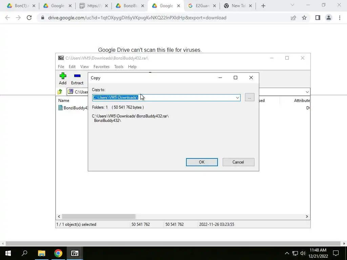The width and height of the screenshot is (347, 260).
Task: Open network status tray icon
Action: point(295,253)
